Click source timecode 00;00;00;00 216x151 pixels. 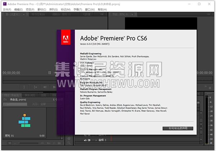coord(11,73)
